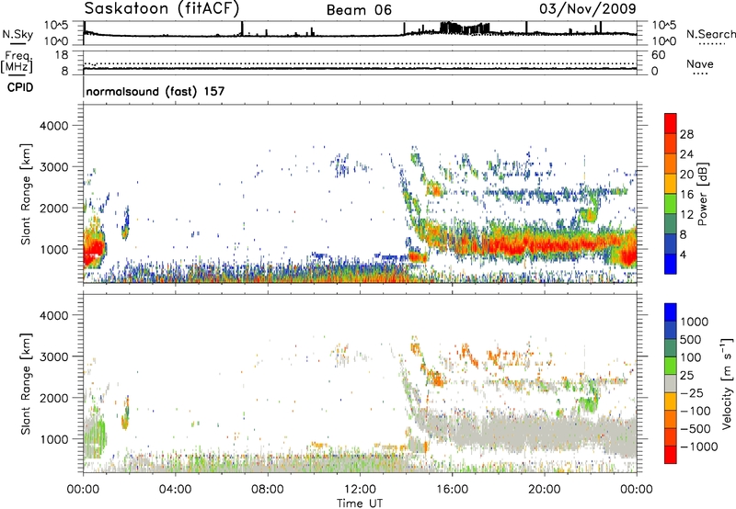Select the 'Beam 06' label

359,10
